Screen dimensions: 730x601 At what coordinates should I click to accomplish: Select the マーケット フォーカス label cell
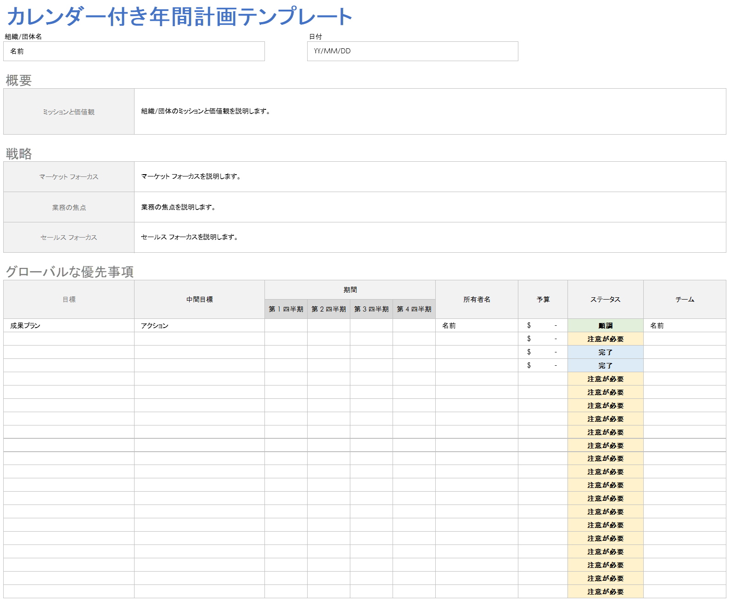point(69,177)
